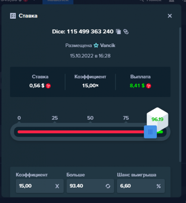Click the 25 mark on the scale
The height and width of the screenshot is (203, 186).
55,118
